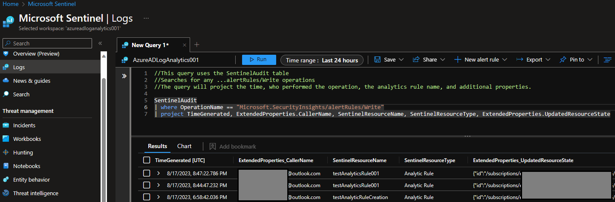
Task: Expand New alert rule dropdown arrow
Action: click(505, 60)
